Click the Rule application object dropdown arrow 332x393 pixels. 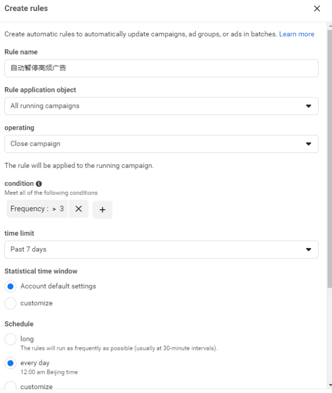point(309,106)
